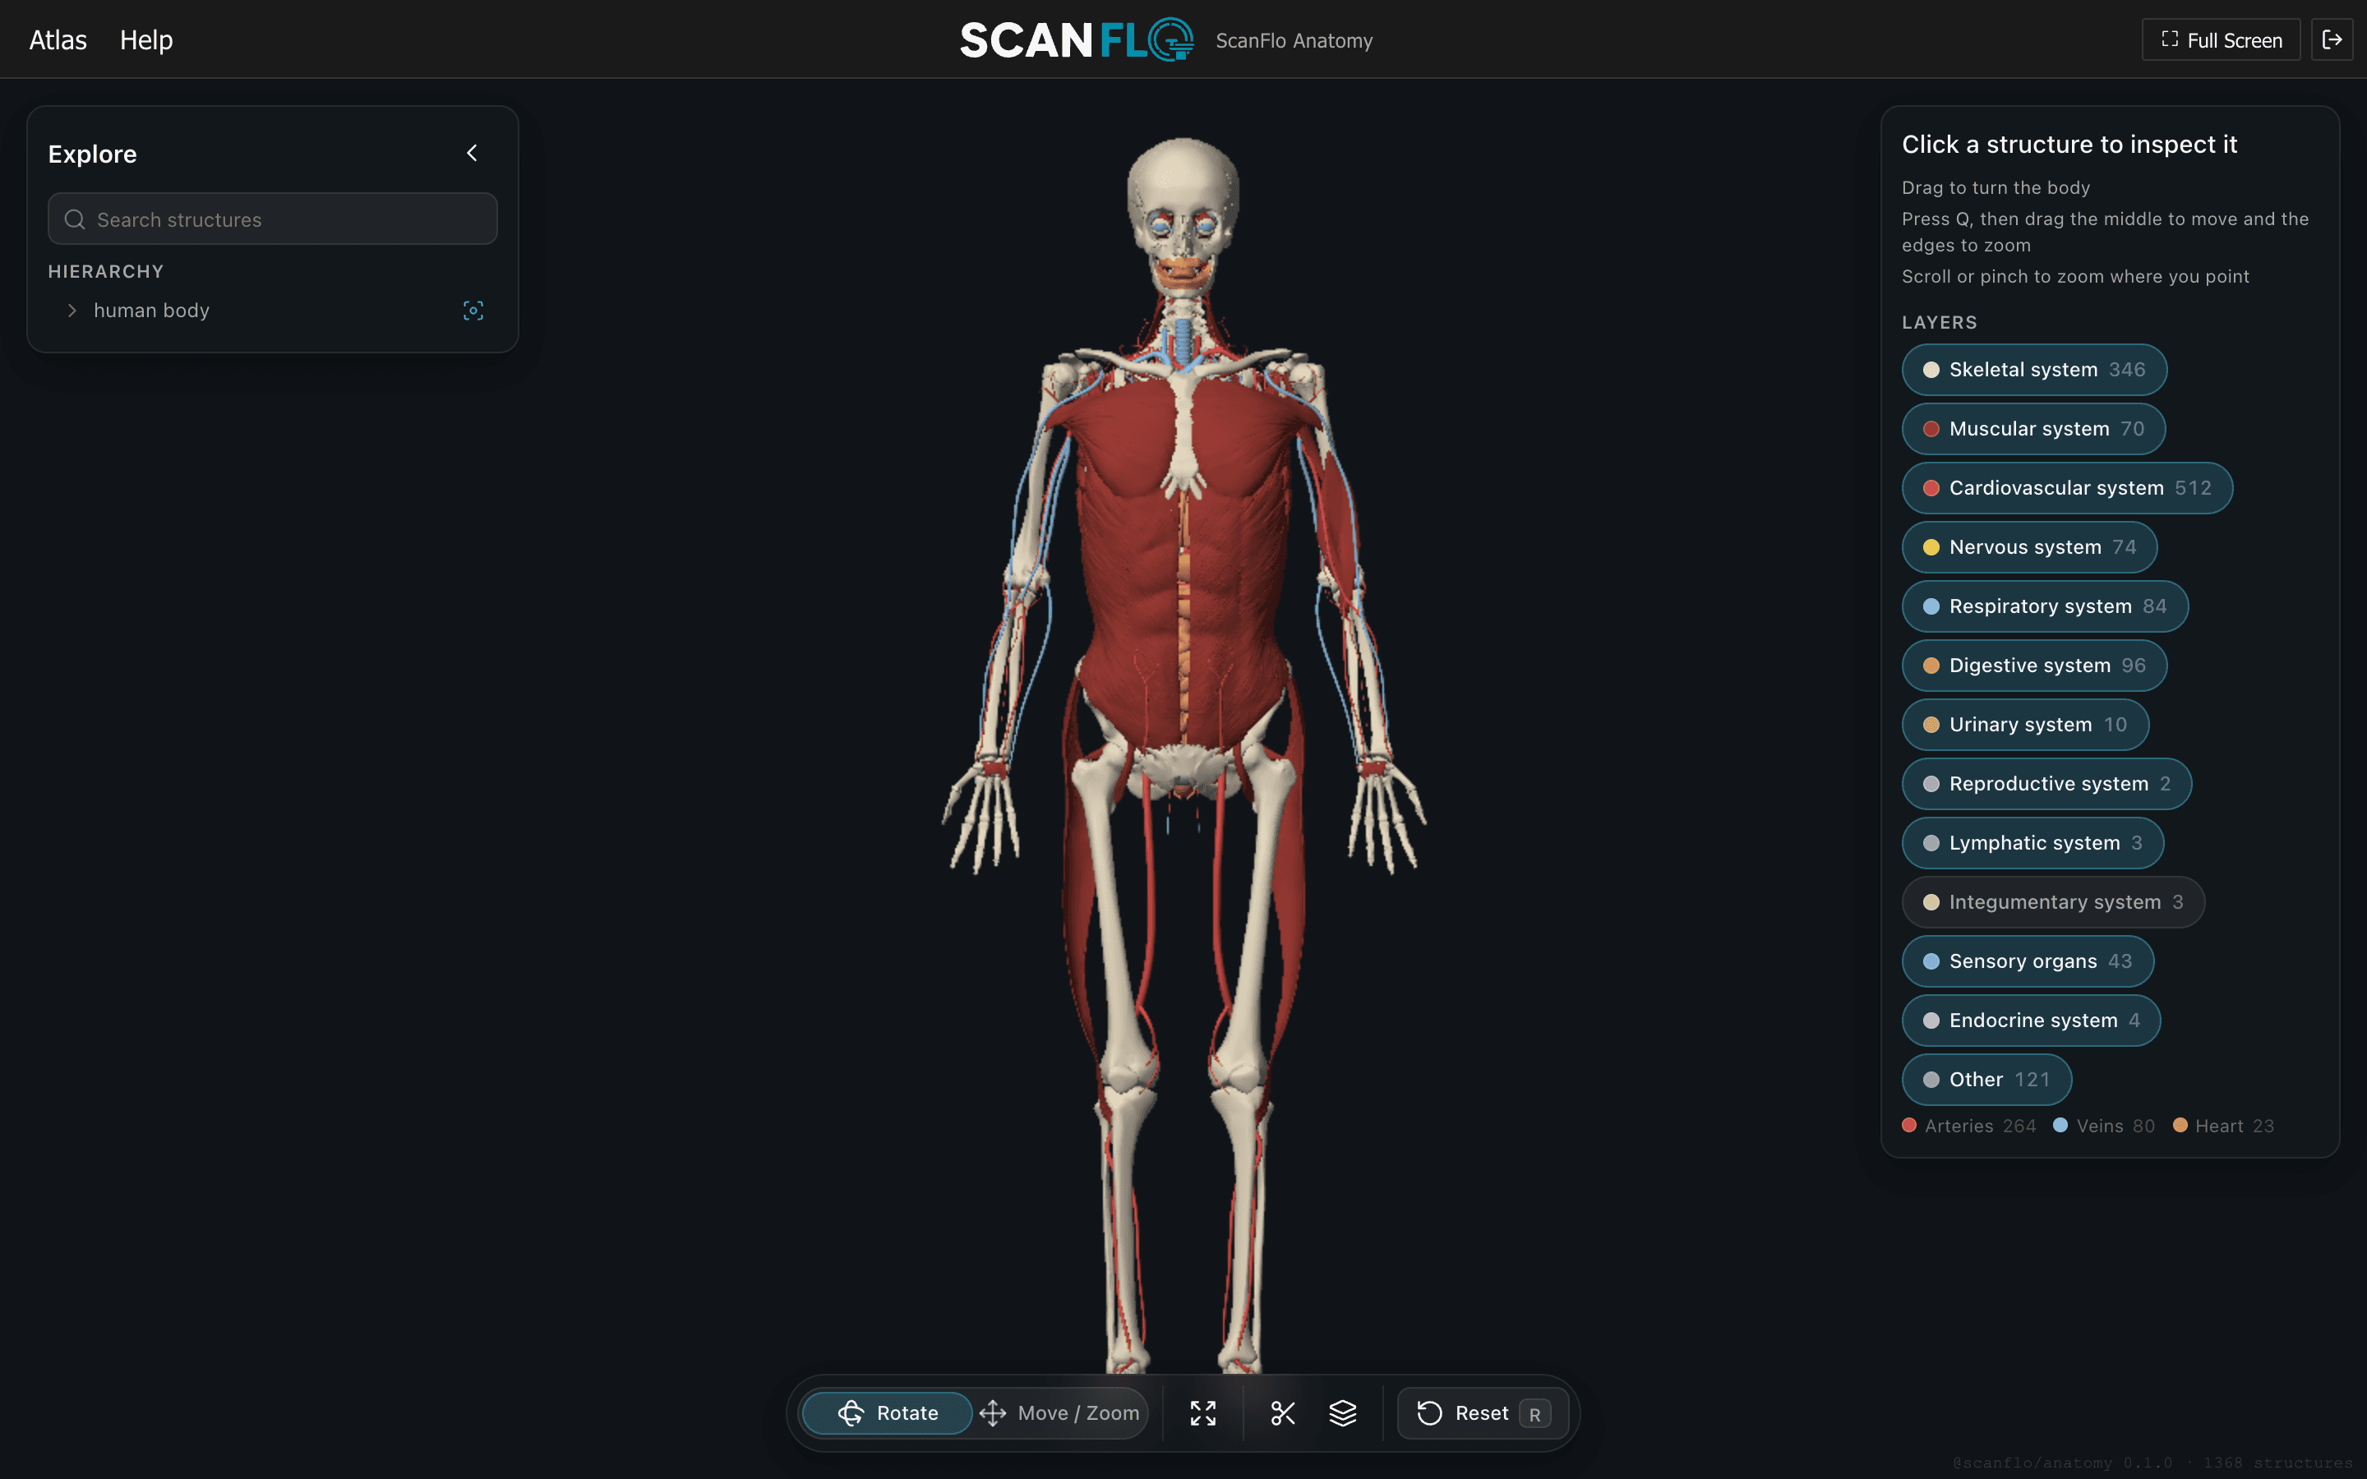Toggle the Sensory organs layer

click(2028, 961)
